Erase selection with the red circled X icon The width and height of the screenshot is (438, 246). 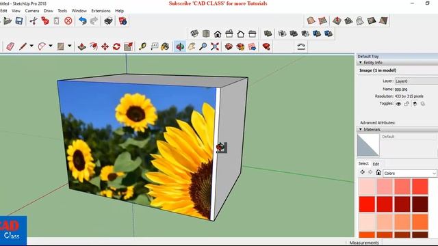68,21
